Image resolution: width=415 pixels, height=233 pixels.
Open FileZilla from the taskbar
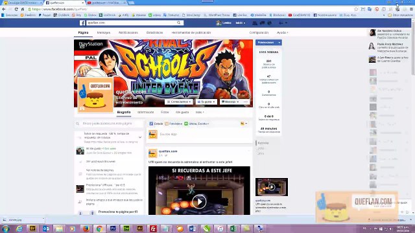[153, 228]
